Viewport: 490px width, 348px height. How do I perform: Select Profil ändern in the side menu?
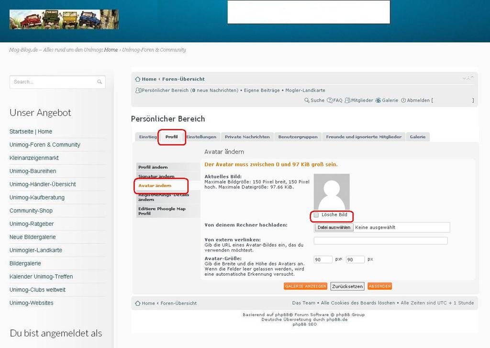pyautogui.click(x=153, y=167)
